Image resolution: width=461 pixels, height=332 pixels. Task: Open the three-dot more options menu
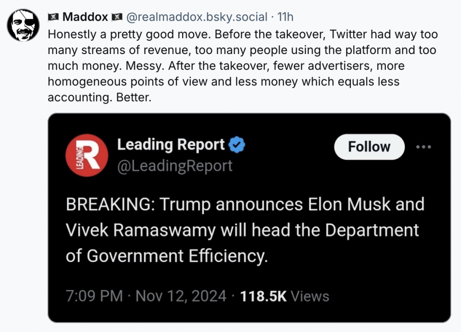click(423, 147)
